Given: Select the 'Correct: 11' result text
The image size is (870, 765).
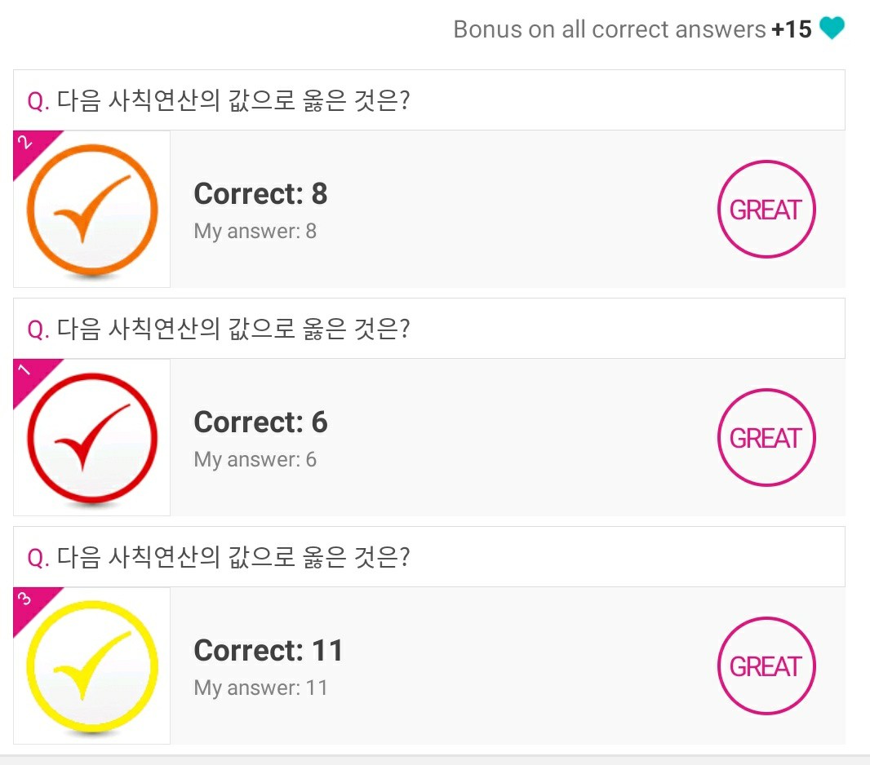Looking at the screenshot, I should click(269, 651).
